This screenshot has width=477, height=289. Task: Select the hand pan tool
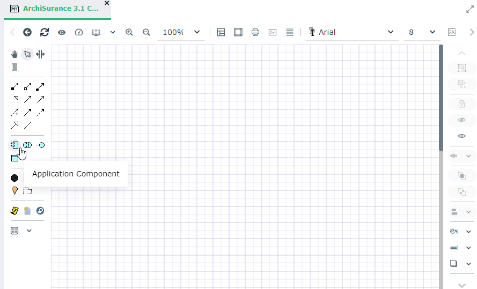tap(14, 54)
